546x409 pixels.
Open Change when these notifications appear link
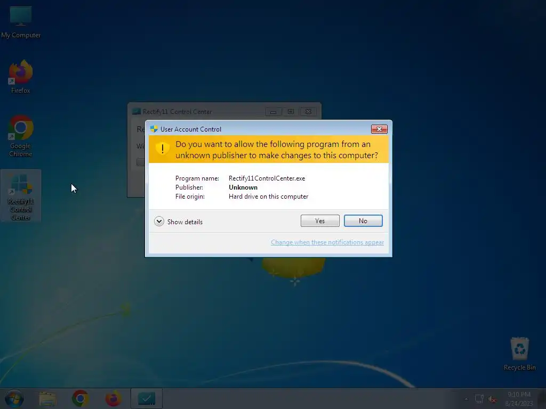pyautogui.click(x=327, y=242)
